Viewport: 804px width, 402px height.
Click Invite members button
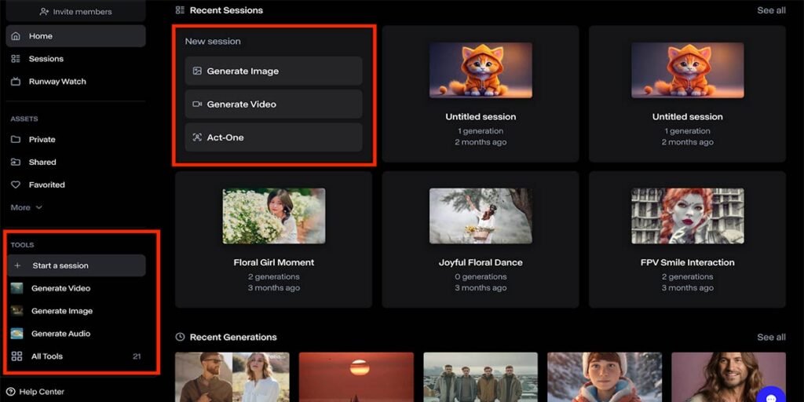pos(76,11)
